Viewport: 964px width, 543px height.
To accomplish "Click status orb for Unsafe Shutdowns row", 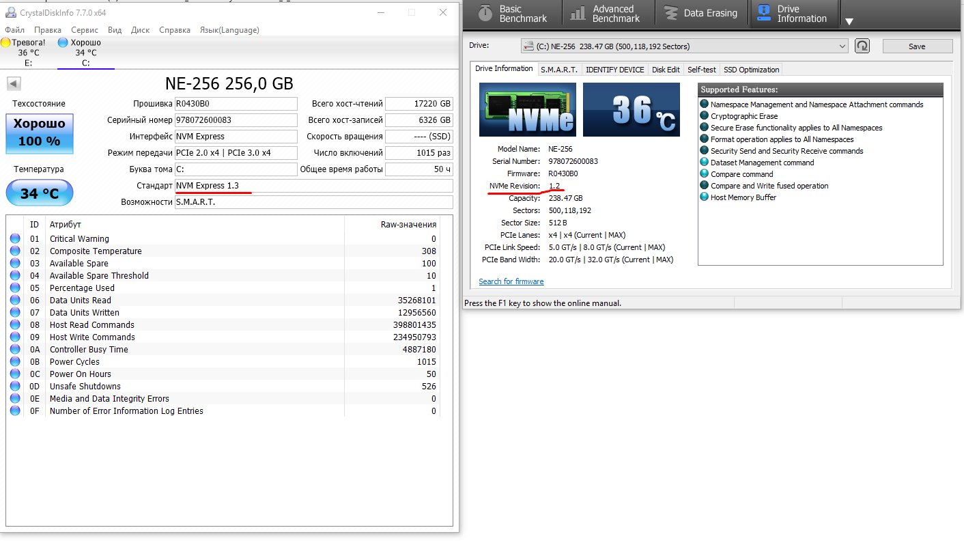I will 15,387.
